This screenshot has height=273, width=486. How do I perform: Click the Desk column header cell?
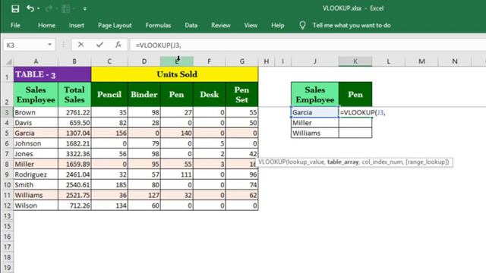210,94
